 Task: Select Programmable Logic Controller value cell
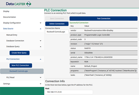click(x=97, y=35)
